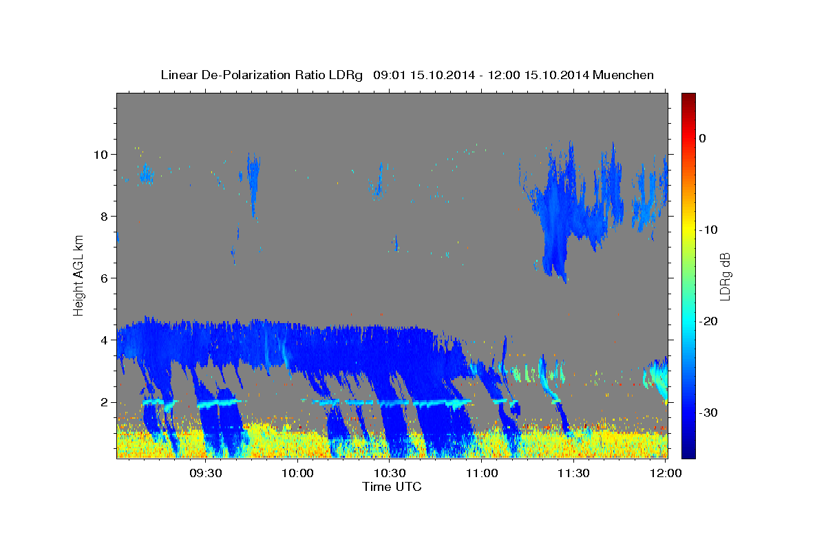Click the 09:30 time tick label

click(206, 474)
